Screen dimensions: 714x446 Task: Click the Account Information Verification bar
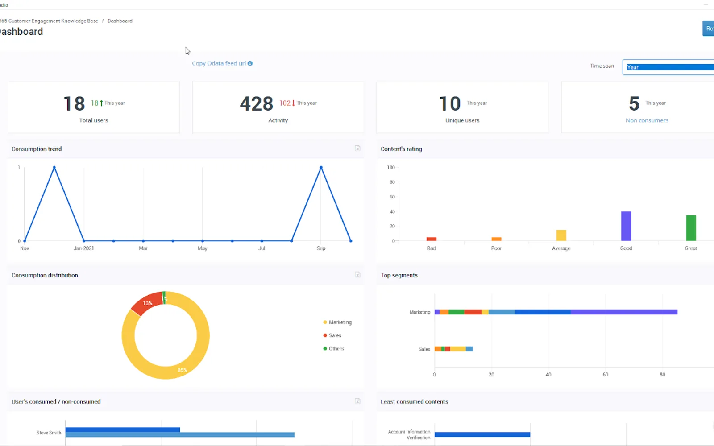pyautogui.click(x=482, y=434)
